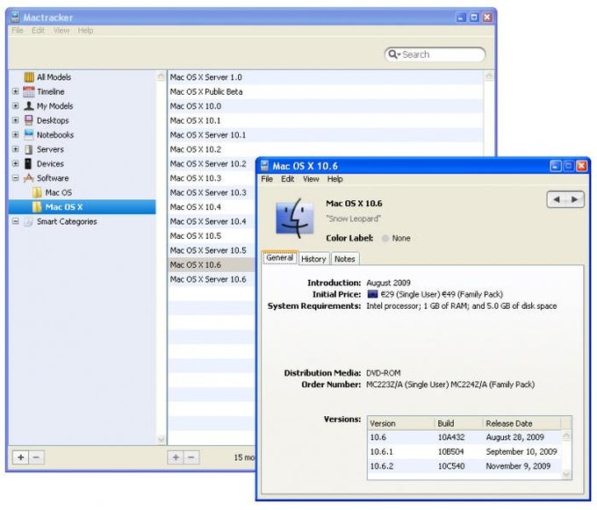597x510 pixels.
Task: Click the Mactracker title bar app icon
Action: click(15, 18)
